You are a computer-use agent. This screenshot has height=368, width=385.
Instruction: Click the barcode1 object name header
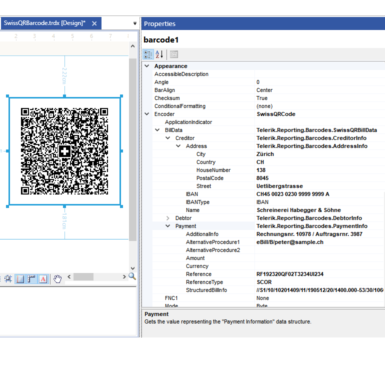click(161, 40)
